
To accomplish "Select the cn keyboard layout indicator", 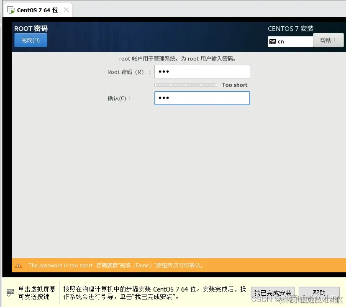I will click(x=290, y=42).
